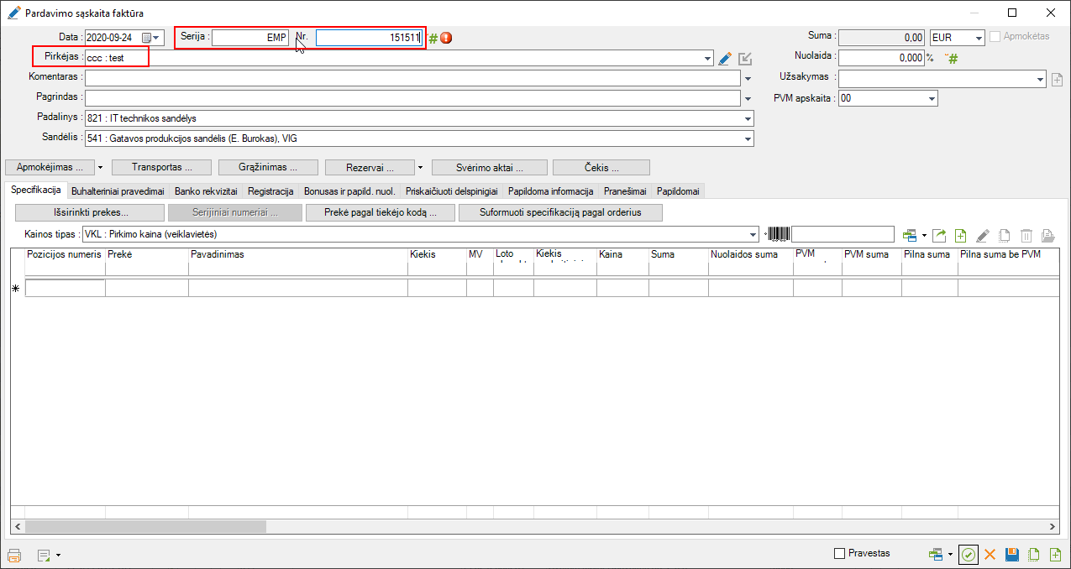Click the red warning icon near invoice number
The image size is (1071, 569).
[x=446, y=38]
